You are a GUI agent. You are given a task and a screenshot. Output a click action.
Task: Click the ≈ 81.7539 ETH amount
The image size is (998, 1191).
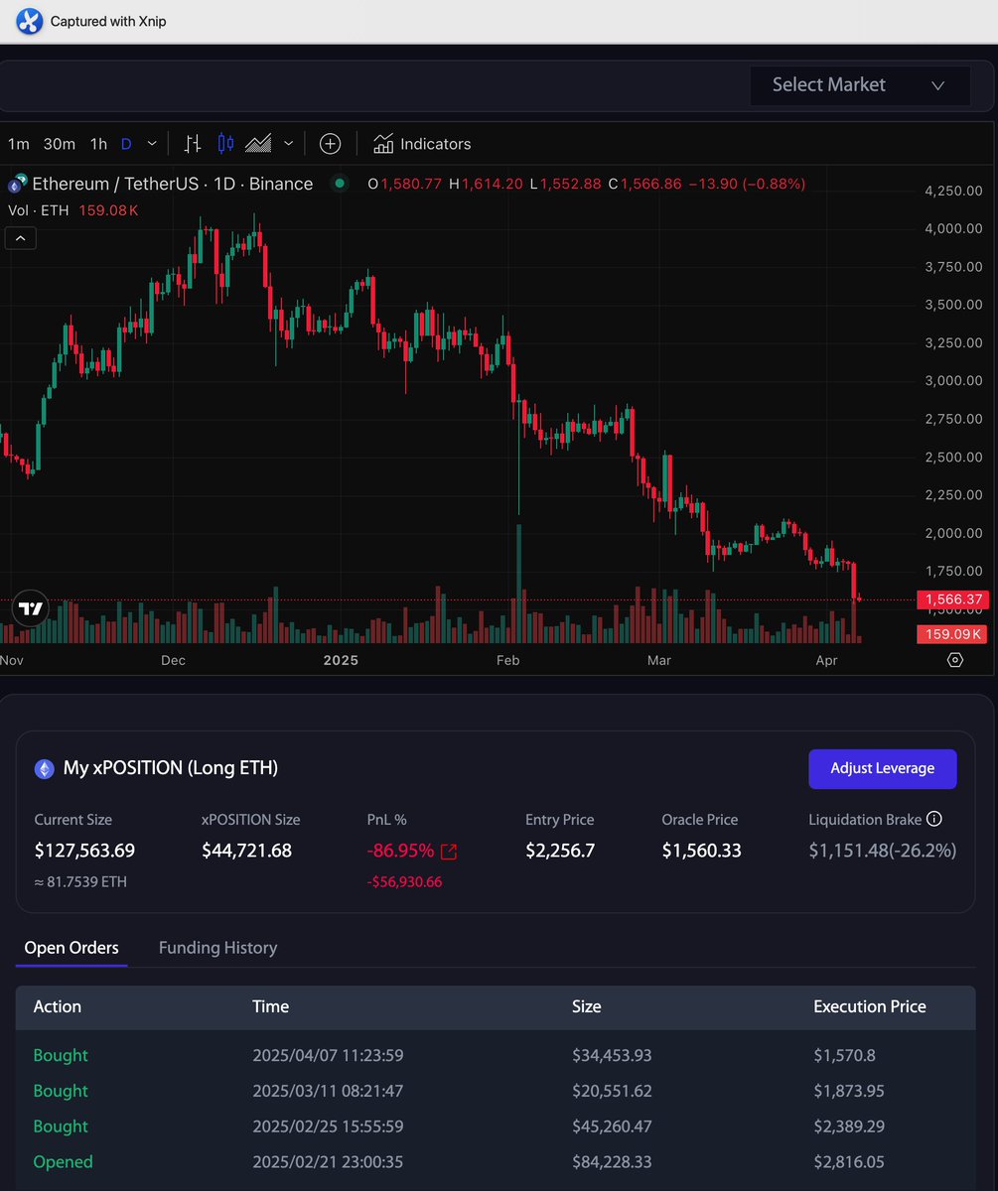[80, 882]
